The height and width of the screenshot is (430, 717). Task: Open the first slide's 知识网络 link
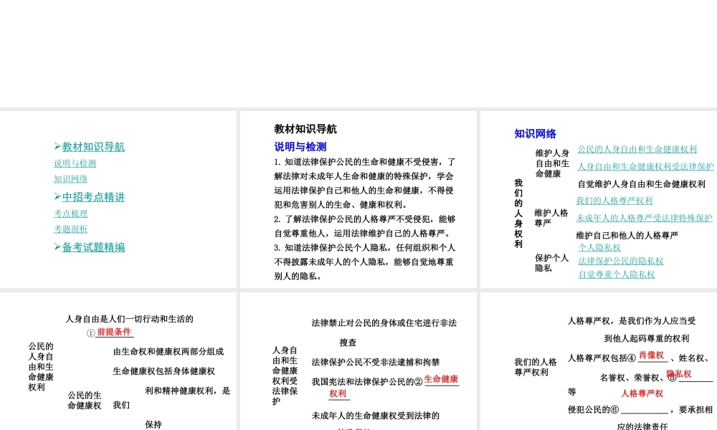pos(70,178)
